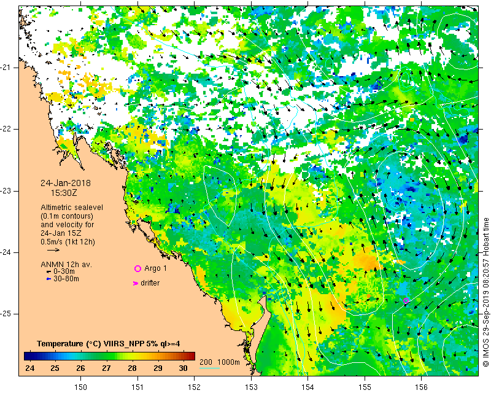Click the black 0-30m ANMN legend marker

click(x=48, y=271)
